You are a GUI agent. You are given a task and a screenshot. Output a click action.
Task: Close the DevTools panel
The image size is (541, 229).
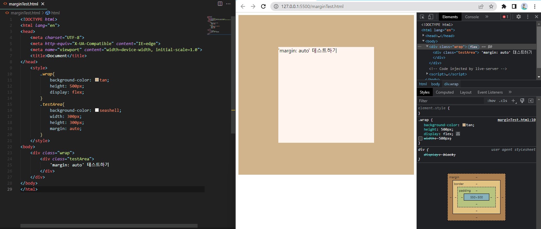click(537, 17)
